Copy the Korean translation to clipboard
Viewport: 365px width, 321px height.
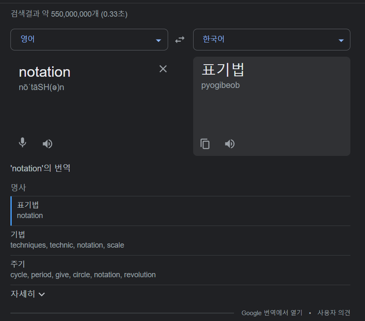click(x=205, y=144)
